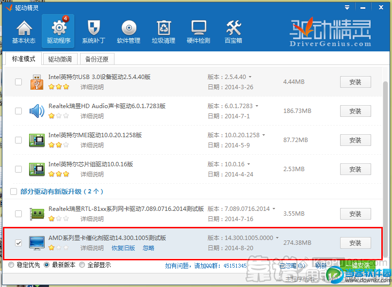Open 详细说明 for AMD 显卡 driver
Image resolution: width=392 pixels, height=287 pixels.
click(92, 248)
